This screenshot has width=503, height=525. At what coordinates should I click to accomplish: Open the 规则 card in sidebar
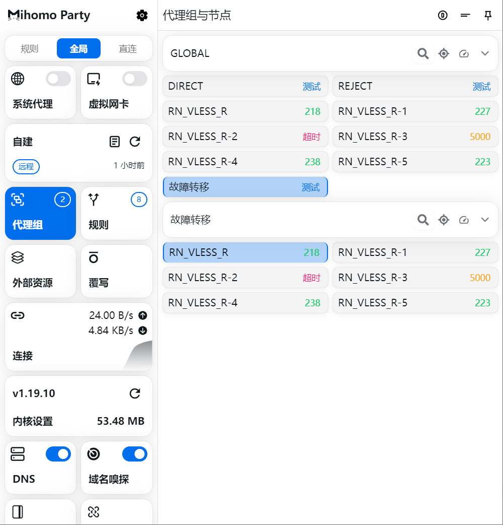pos(117,214)
